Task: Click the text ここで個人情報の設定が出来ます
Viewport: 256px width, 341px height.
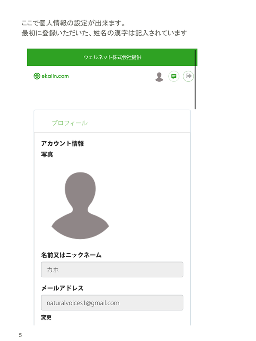Action: coord(73,23)
